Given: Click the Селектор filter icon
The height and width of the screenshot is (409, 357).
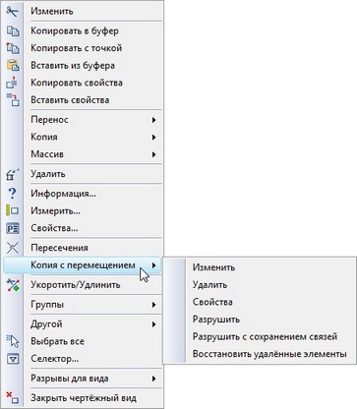Looking at the screenshot, I should (x=13, y=359).
